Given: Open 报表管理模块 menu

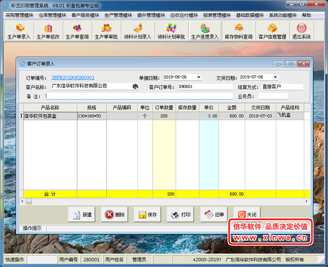Looking at the screenshot, I should click(217, 15).
